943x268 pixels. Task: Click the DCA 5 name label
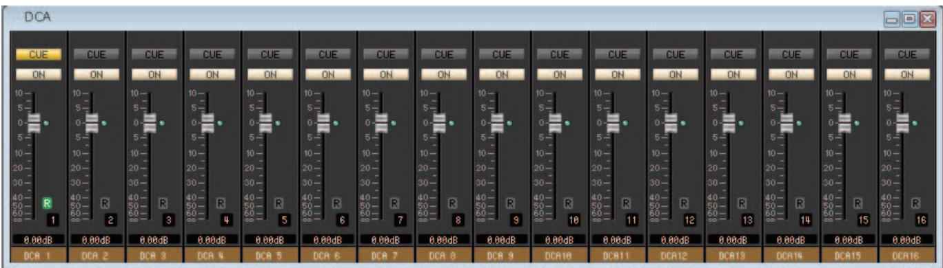coord(270,255)
